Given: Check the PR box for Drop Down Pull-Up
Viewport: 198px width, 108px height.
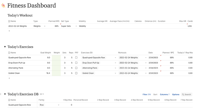Looking at the screenshot, I should pyautogui.click(x=76, y=63).
